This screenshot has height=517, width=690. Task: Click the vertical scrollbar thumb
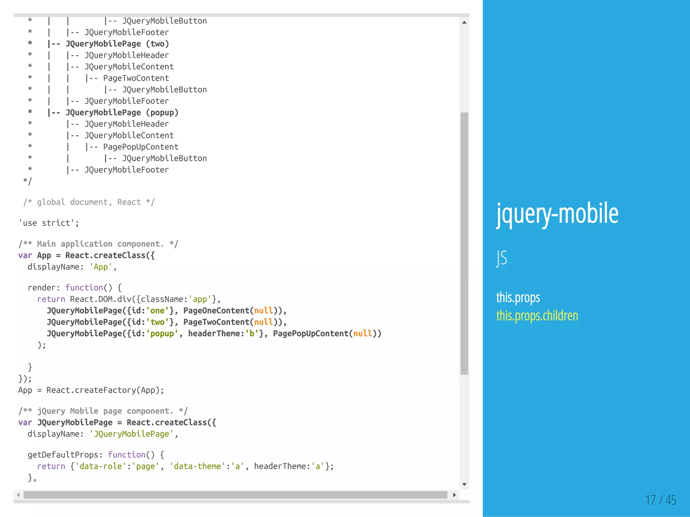464,243
